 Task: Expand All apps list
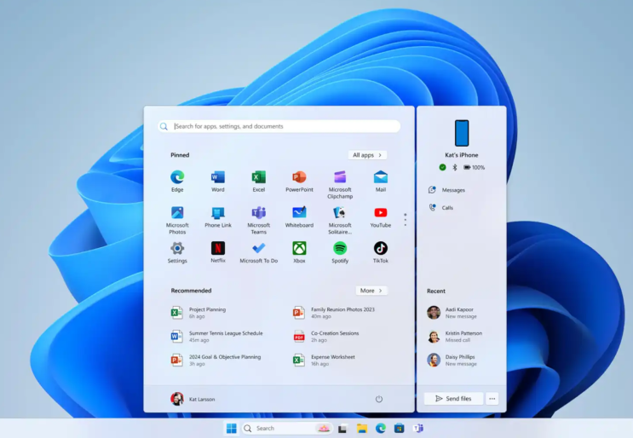pos(367,155)
